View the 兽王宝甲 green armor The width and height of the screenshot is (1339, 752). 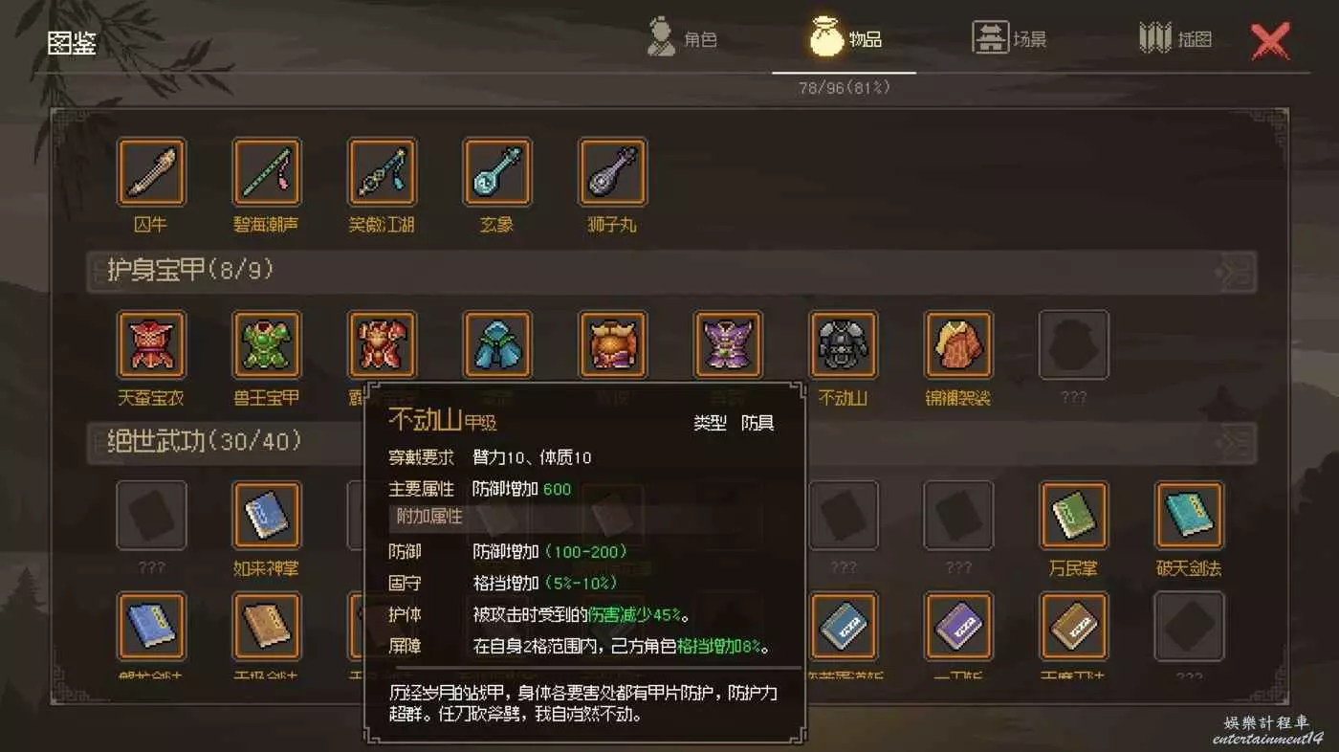point(267,344)
